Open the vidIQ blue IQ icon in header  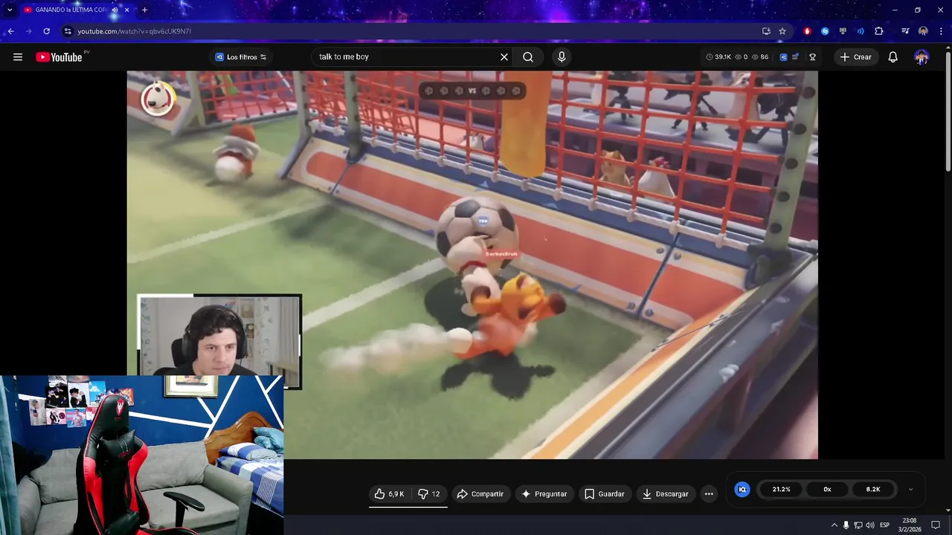(x=783, y=57)
